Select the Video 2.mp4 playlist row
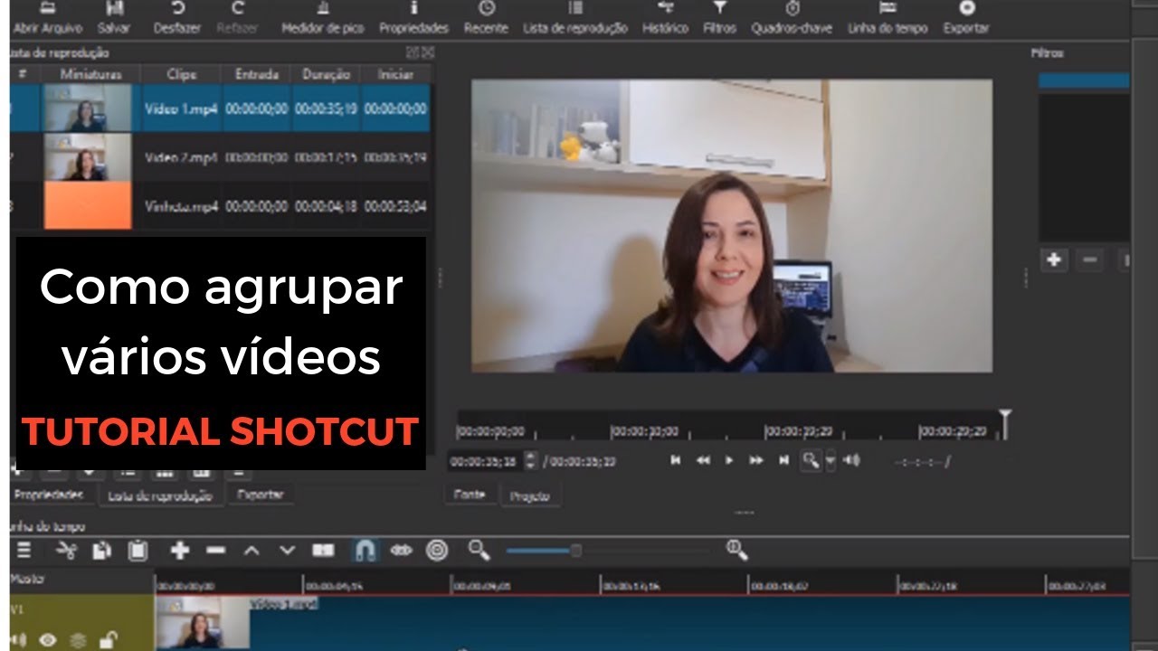The height and width of the screenshot is (651, 1158). [x=220, y=157]
